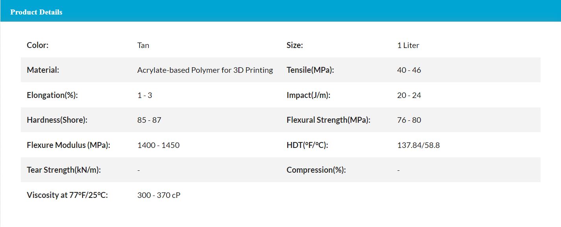Click the Size label
The image size is (561, 227).
pos(295,45)
